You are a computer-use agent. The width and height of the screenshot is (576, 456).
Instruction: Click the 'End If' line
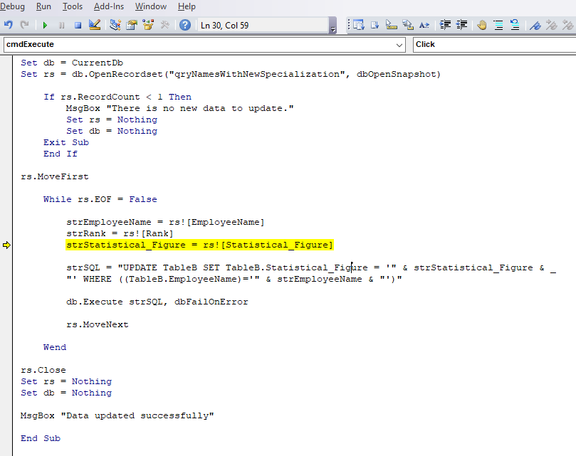pos(61,154)
